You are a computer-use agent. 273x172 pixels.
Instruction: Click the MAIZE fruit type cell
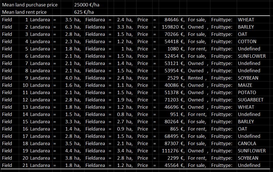pos(245,85)
